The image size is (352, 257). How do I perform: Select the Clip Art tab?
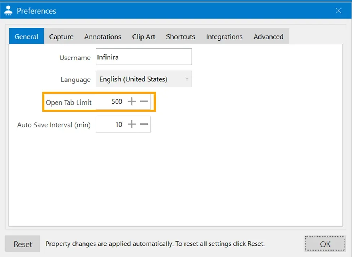(x=143, y=36)
